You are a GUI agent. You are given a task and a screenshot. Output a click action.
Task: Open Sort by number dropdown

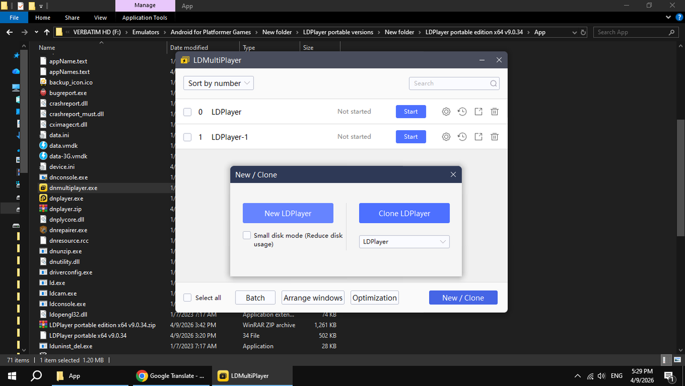[x=218, y=83]
